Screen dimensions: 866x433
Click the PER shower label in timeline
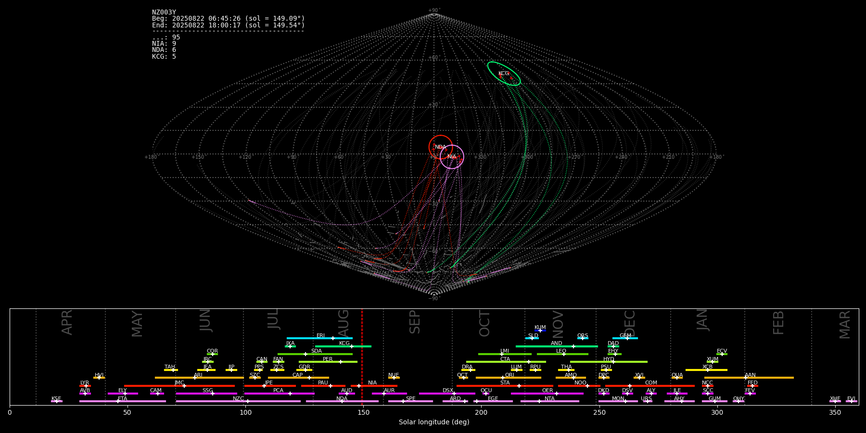point(328,359)
